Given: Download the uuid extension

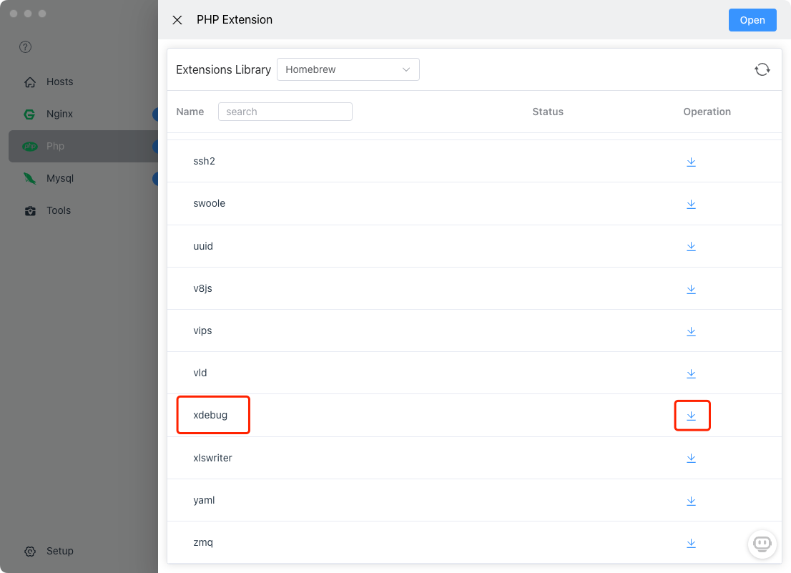Looking at the screenshot, I should click(x=691, y=247).
